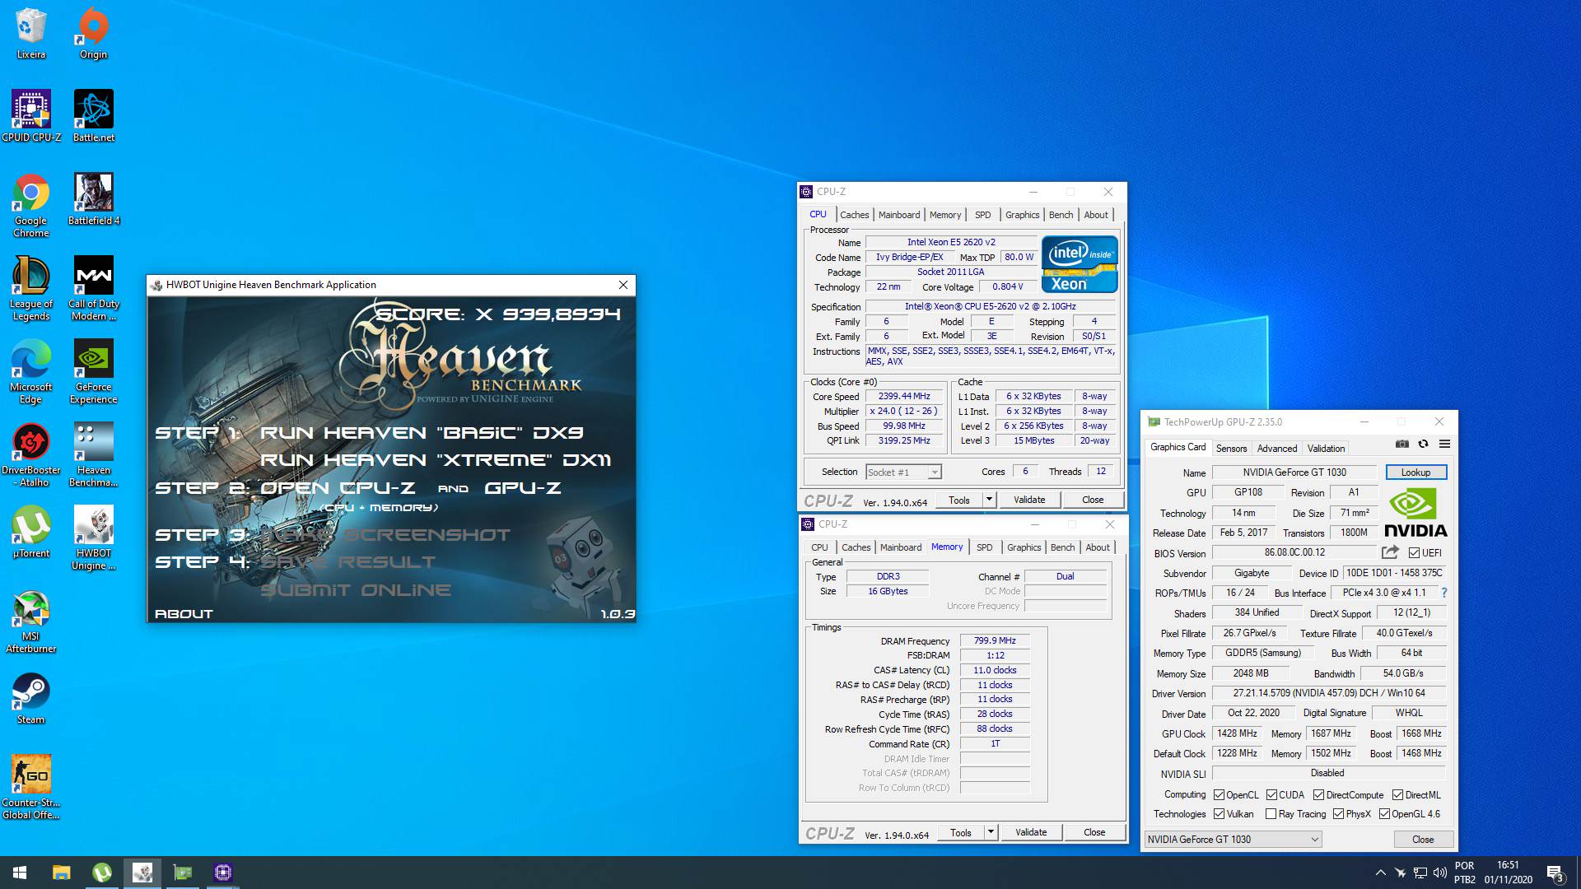Open the Microsoft Edge desktop icon
The width and height of the screenshot is (1581, 889).
(x=30, y=372)
